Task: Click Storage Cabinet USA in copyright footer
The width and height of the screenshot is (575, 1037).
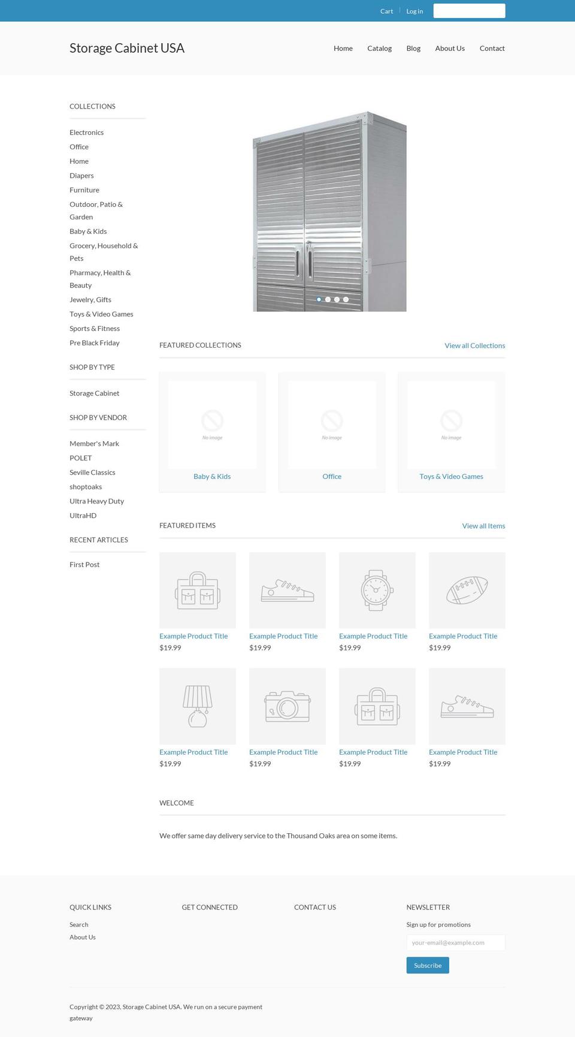Action: coord(152,1007)
